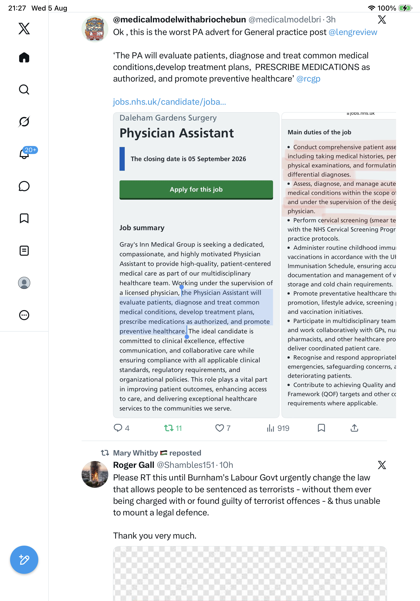Open the jobs.nhs.uk candidate link
The height and width of the screenshot is (601, 420).
point(169,102)
